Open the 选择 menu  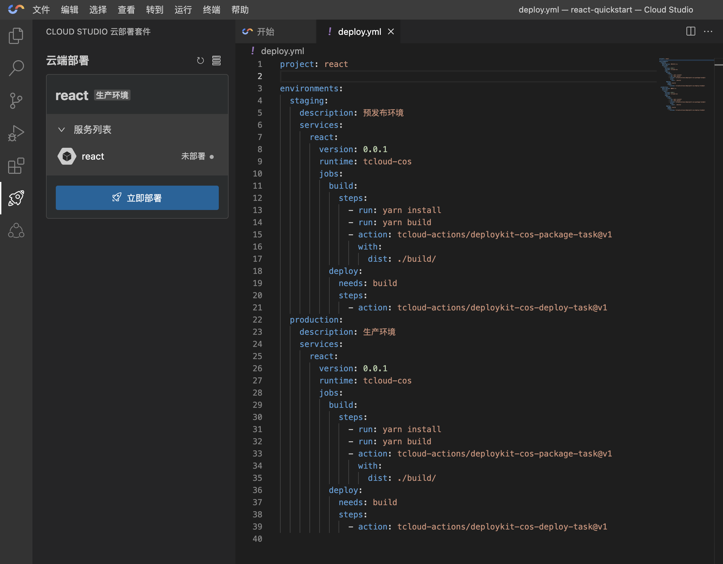98,10
